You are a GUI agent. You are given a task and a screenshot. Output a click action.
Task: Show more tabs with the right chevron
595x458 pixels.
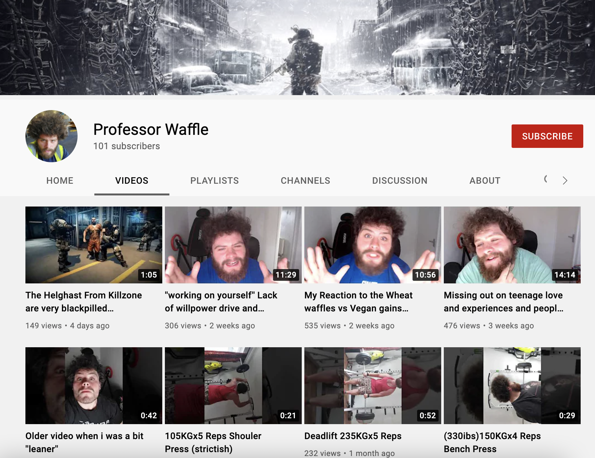[565, 180]
